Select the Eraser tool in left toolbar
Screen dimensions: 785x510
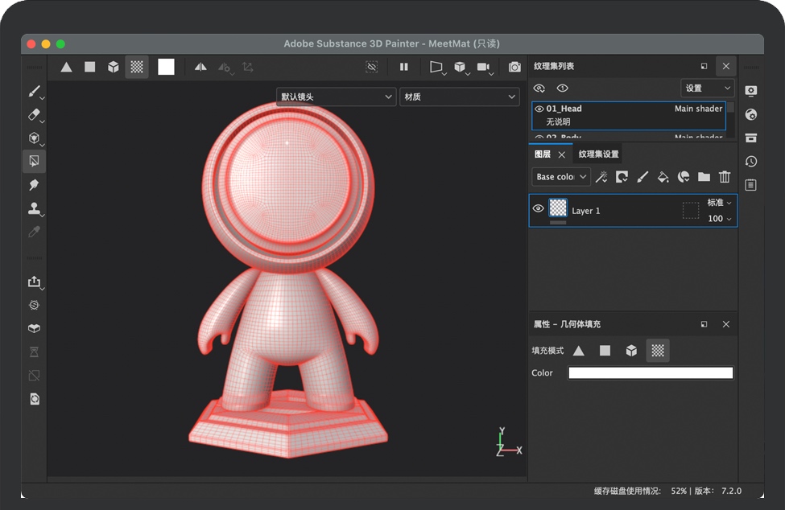(34, 115)
